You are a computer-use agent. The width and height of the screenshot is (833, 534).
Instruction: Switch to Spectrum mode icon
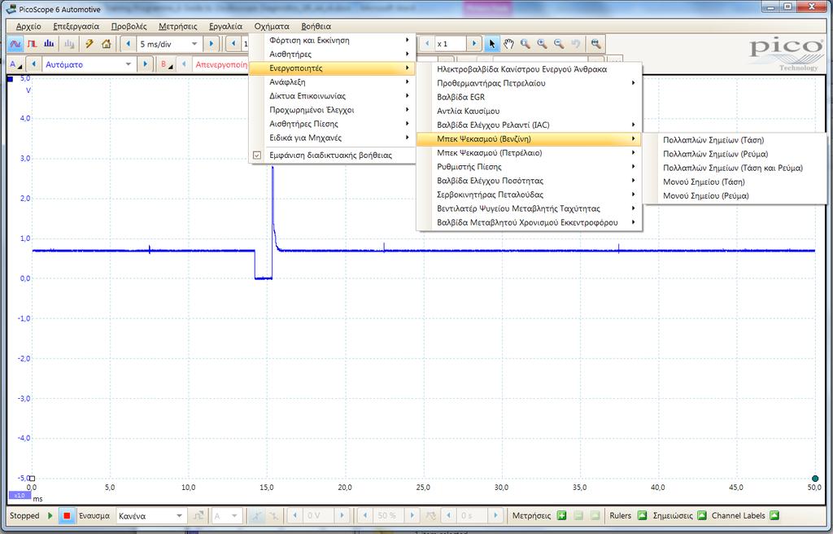pos(49,44)
